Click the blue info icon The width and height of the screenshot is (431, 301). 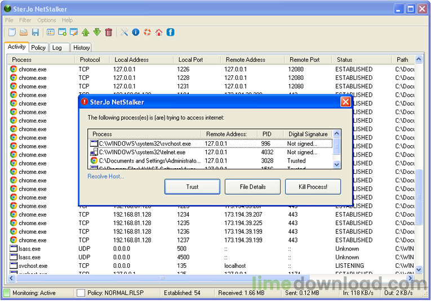click(x=136, y=32)
